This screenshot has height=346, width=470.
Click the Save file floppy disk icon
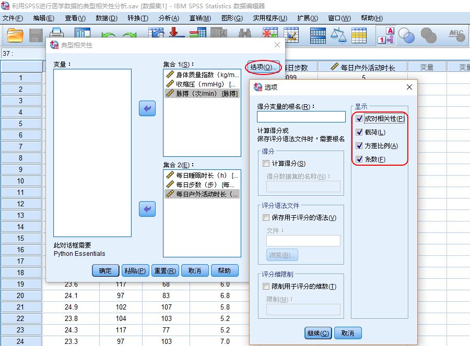pos(36,35)
